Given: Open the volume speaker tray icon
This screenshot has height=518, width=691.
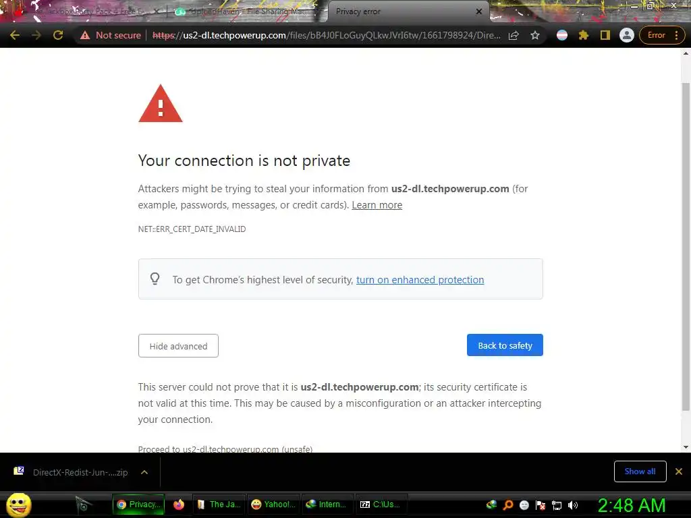Looking at the screenshot, I should 572,505.
